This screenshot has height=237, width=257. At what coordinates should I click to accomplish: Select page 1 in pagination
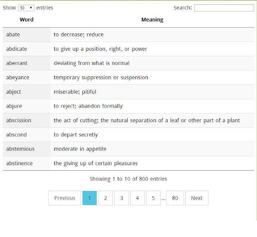click(x=89, y=198)
